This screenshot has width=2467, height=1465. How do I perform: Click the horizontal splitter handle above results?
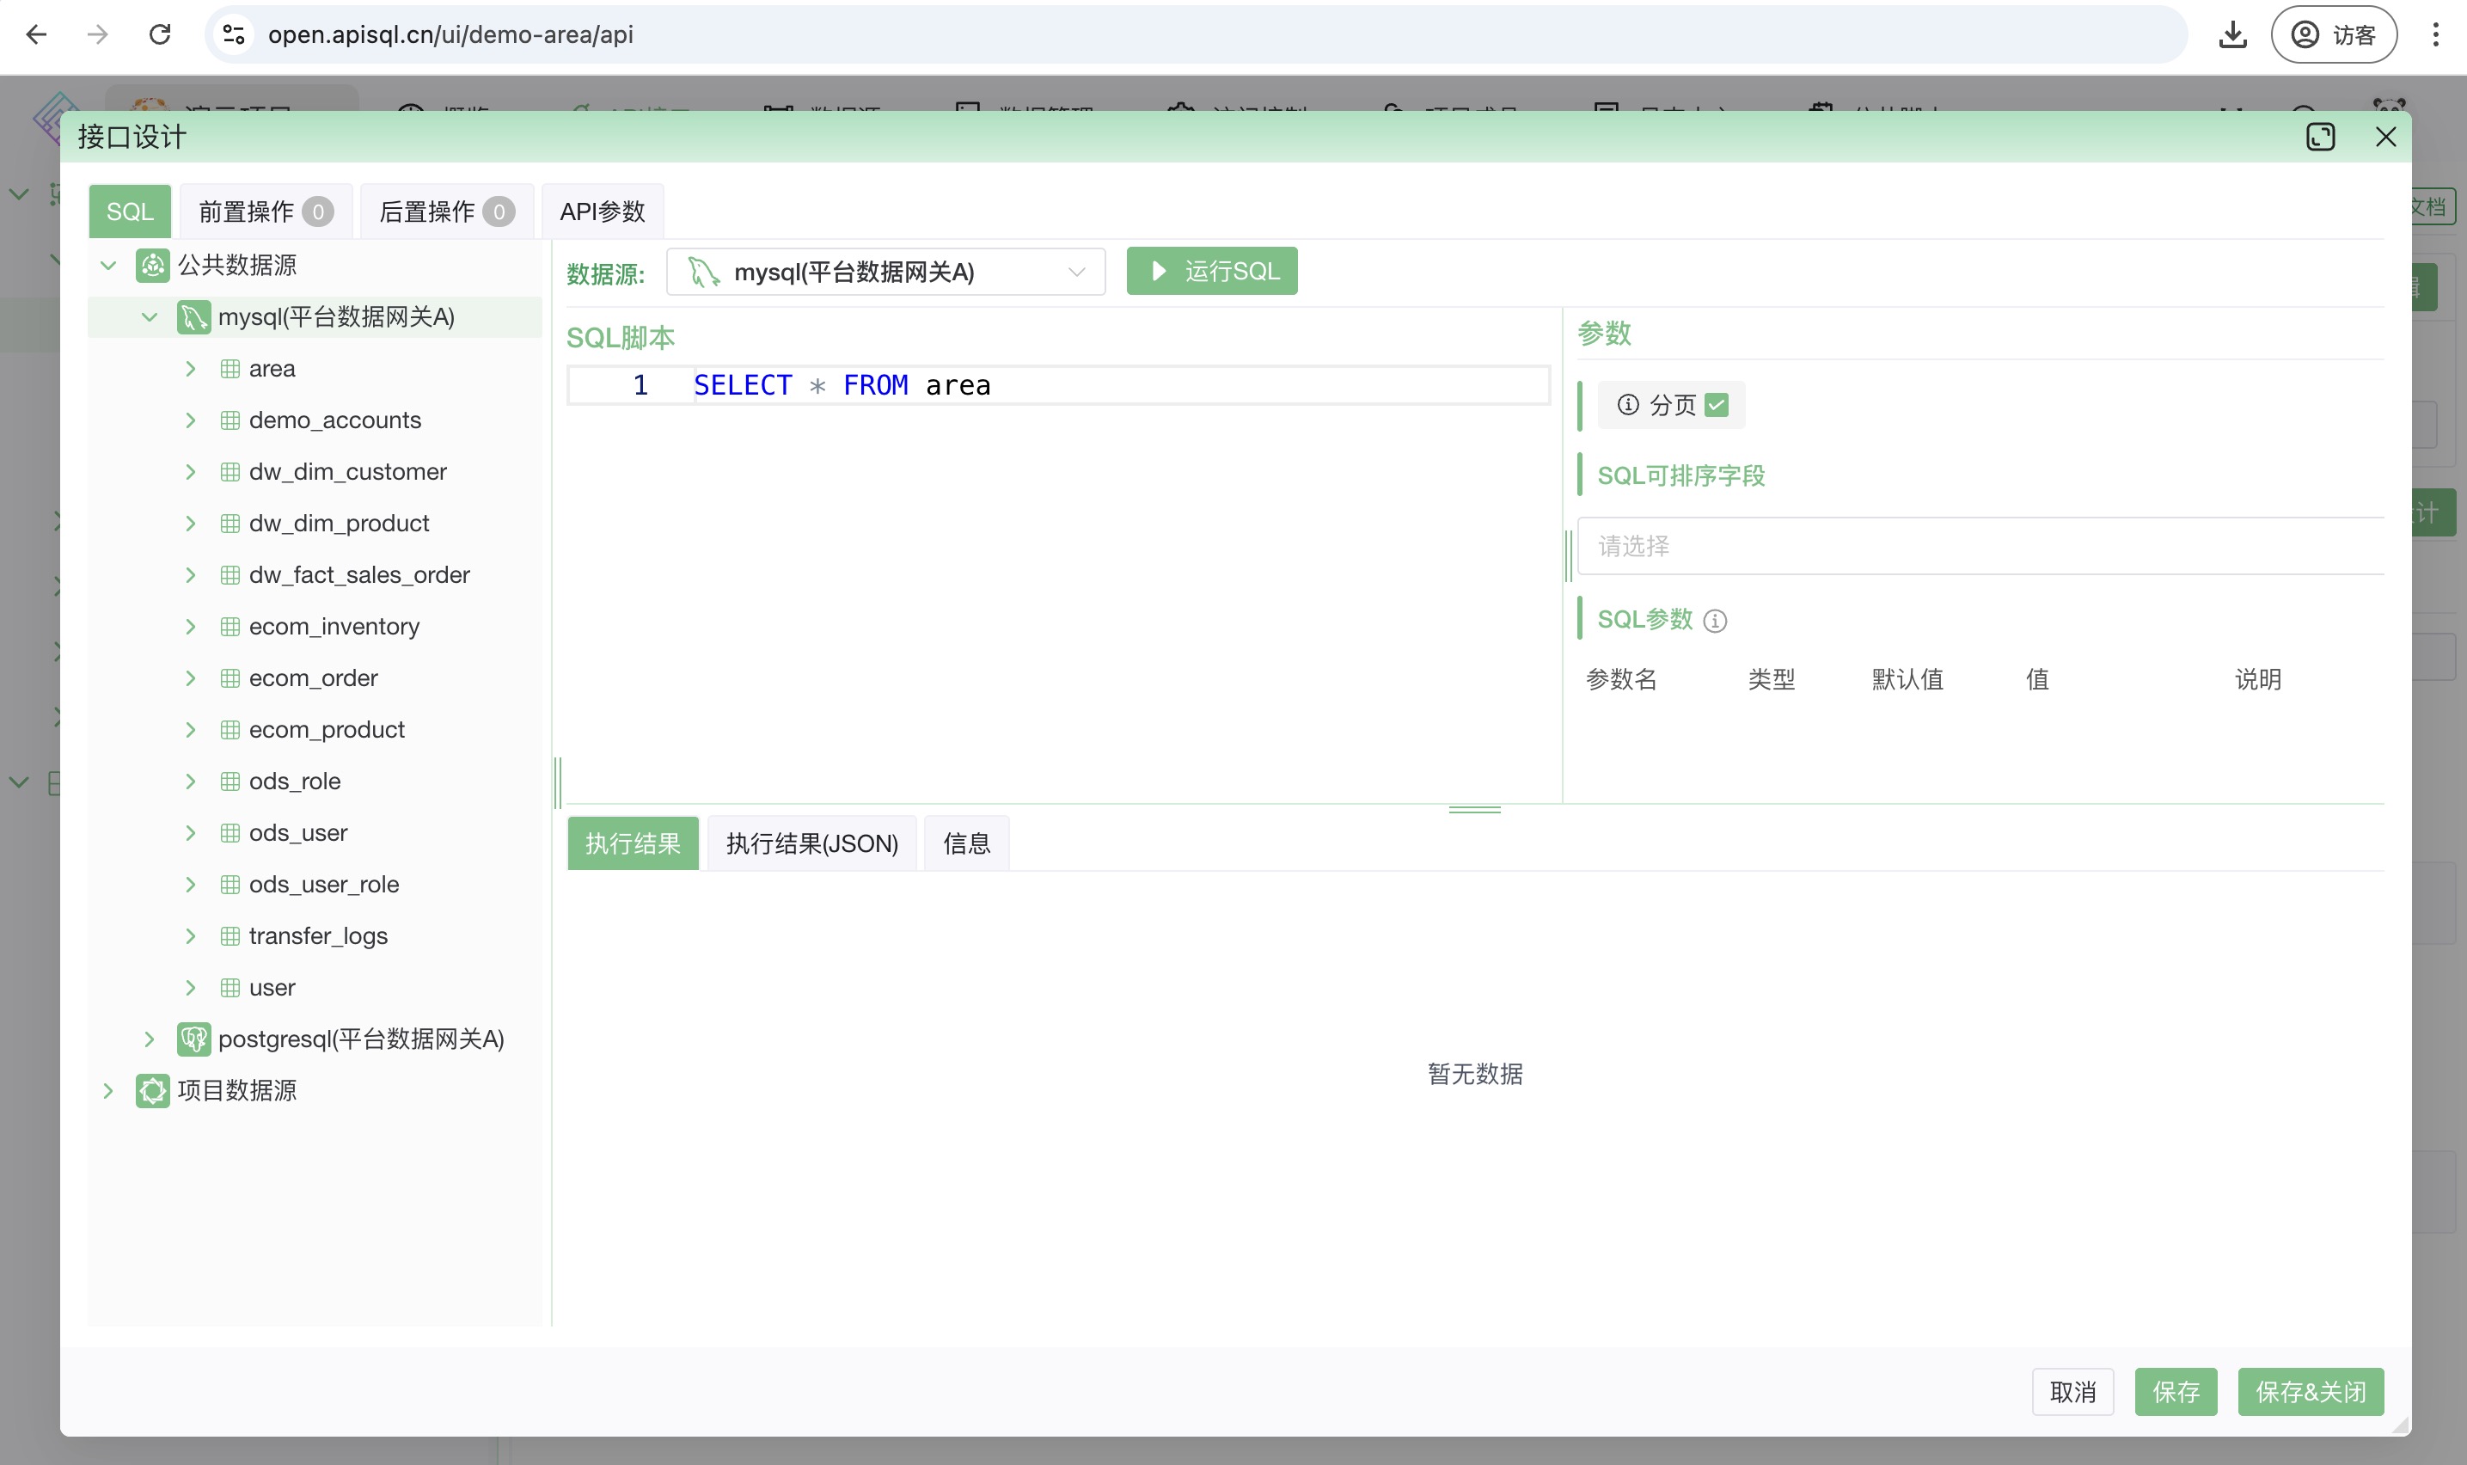point(1474,810)
